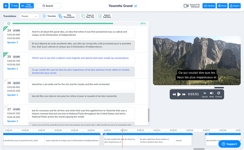Change the 1x playback Speed

205,94
